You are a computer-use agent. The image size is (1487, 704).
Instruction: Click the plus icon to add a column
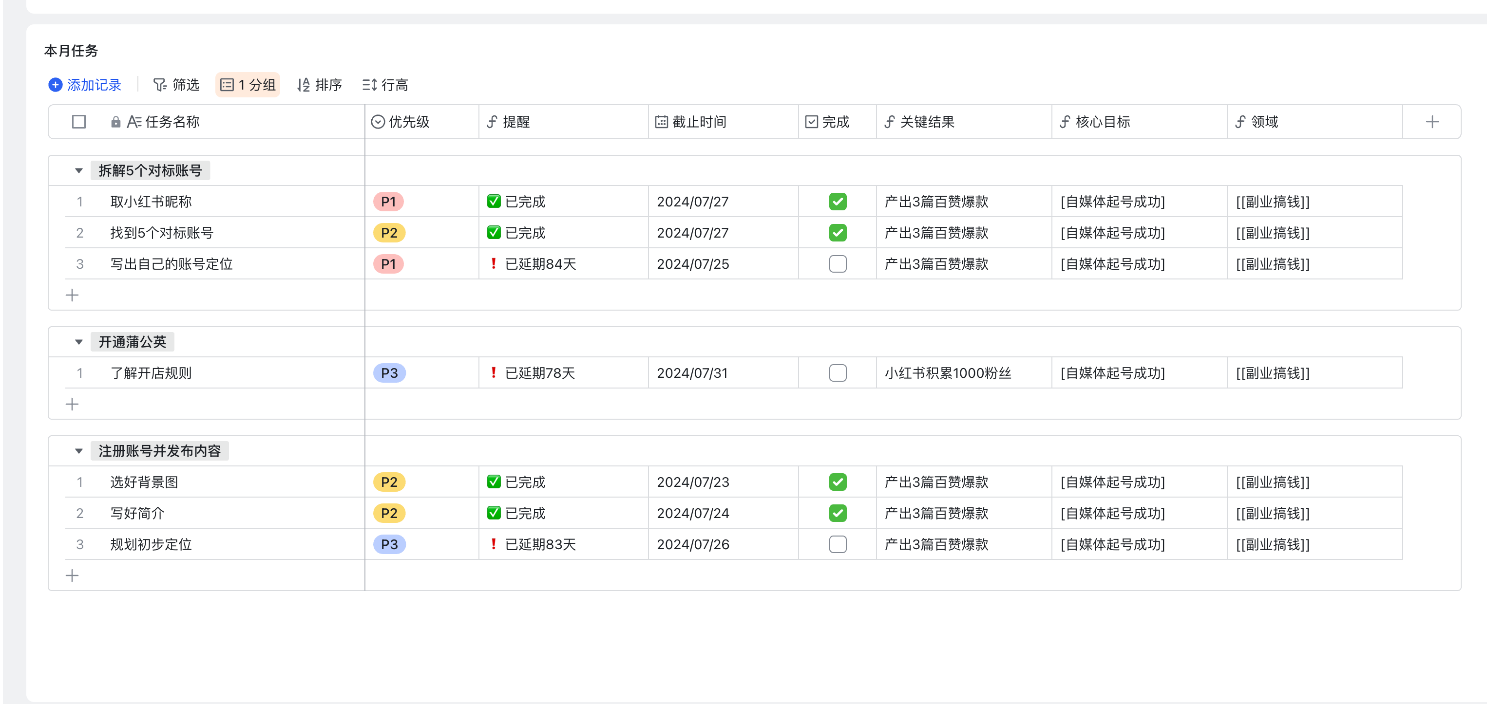point(1431,122)
